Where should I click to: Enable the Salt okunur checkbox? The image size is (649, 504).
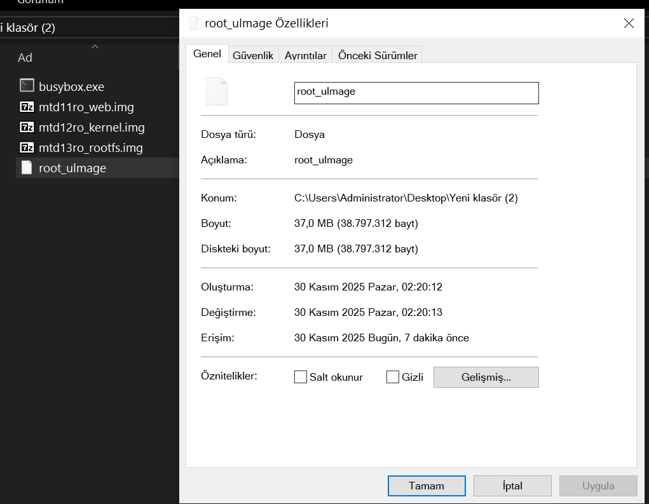click(301, 377)
